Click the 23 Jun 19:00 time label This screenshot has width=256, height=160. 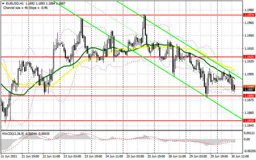93,156
